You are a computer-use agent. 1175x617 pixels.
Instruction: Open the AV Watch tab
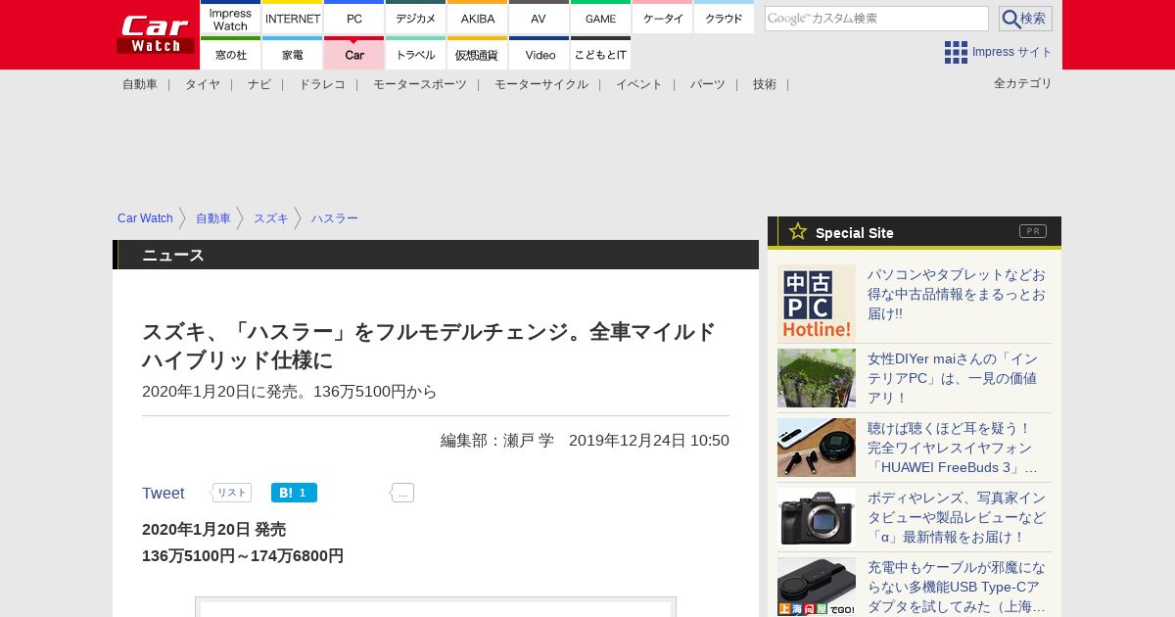[x=540, y=17]
